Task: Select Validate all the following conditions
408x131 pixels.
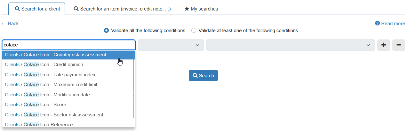Action: [x=107, y=31]
